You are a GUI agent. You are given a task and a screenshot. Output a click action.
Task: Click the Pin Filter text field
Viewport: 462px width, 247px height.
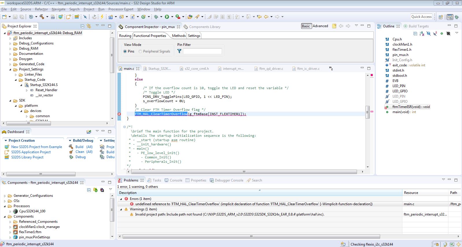pos(202,51)
